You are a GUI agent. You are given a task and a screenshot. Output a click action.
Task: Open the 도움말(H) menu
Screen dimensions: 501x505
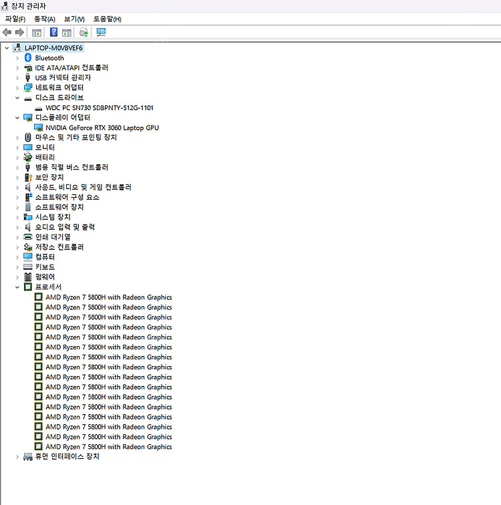click(108, 19)
